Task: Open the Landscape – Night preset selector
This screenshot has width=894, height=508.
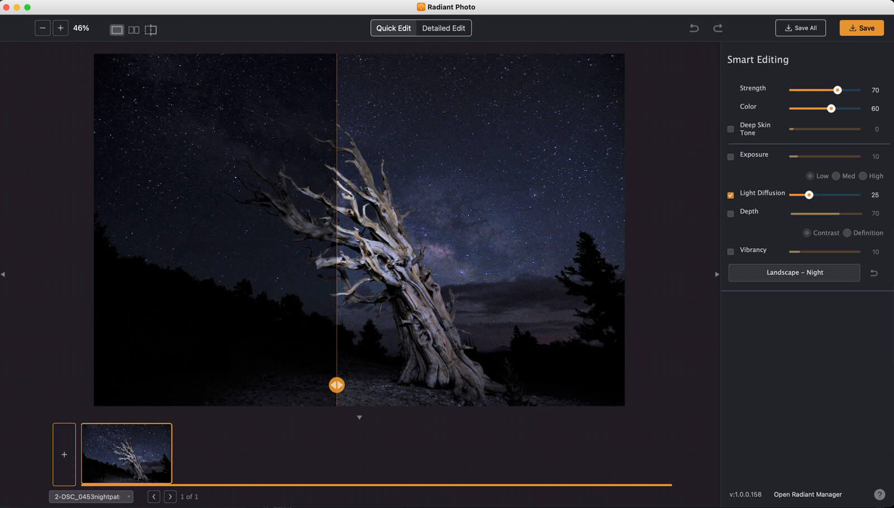Action: click(x=794, y=272)
